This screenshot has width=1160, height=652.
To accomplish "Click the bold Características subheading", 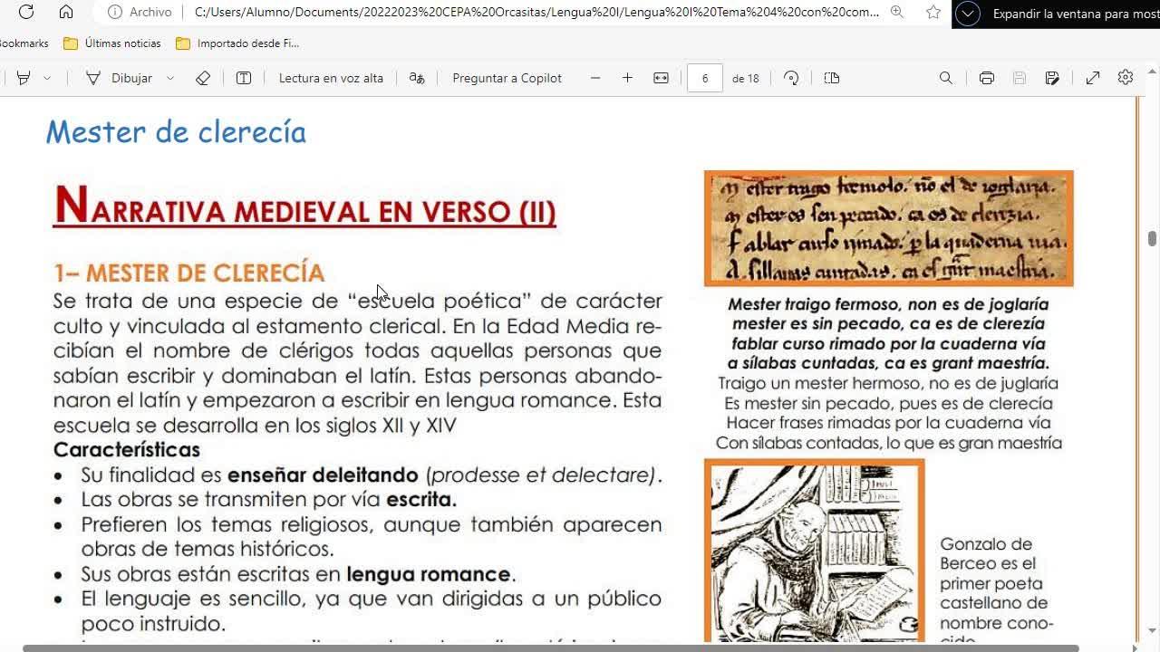I will click(127, 450).
